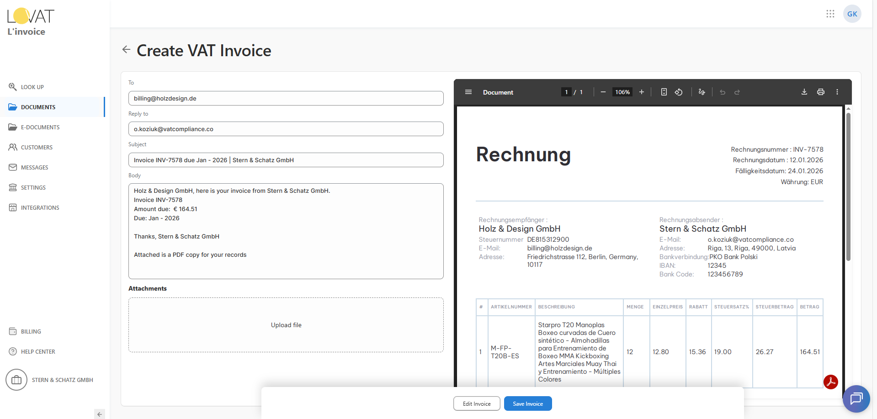Download the invoice PDF
The width and height of the screenshot is (877, 419).
point(804,92)
